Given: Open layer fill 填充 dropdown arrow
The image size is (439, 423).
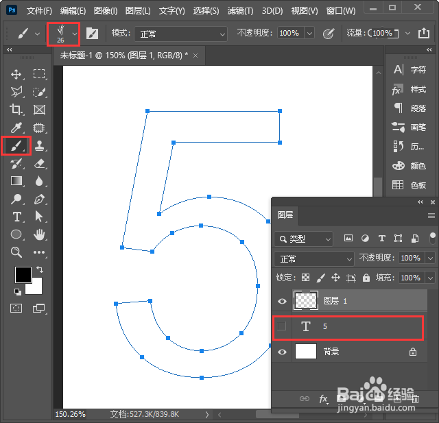Looking at the screenshot, I should pos(430,278).
